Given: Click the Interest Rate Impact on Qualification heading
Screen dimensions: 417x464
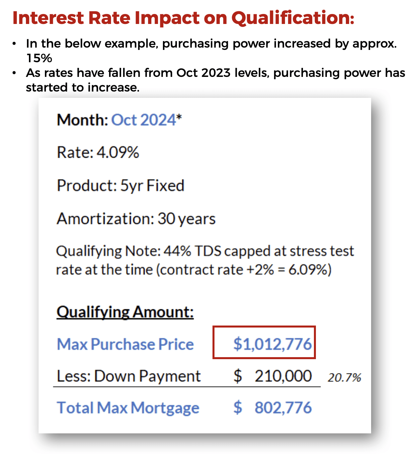Looking at the screenshot, I should [x=183, y=18].
